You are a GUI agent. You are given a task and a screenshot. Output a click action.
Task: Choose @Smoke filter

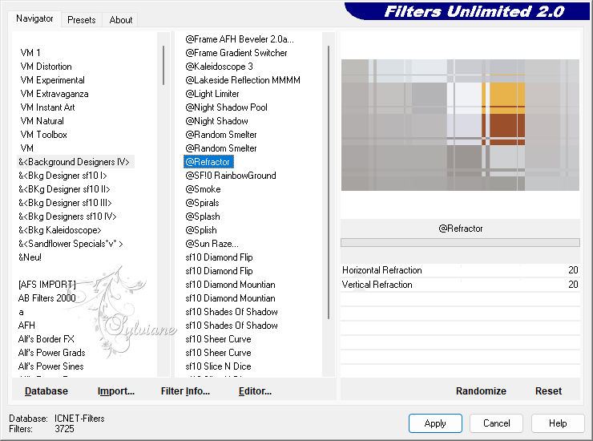(203, 189)
